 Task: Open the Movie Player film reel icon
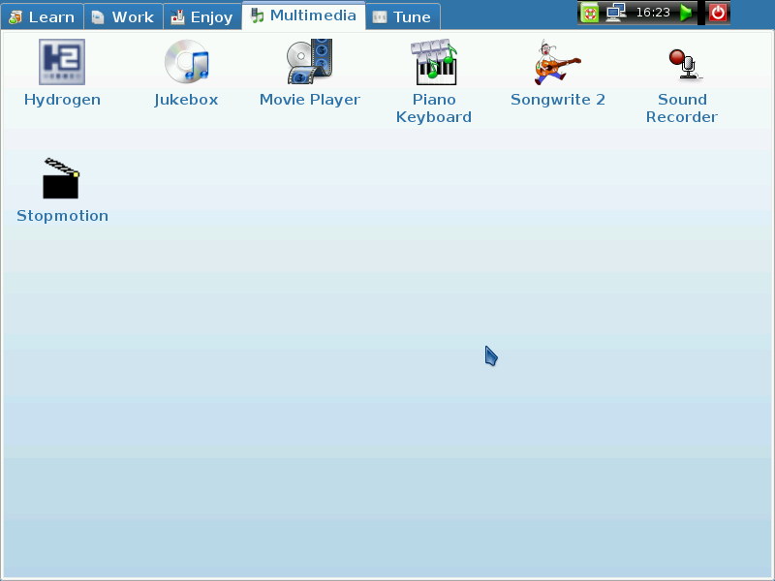(x=310, y=62)
